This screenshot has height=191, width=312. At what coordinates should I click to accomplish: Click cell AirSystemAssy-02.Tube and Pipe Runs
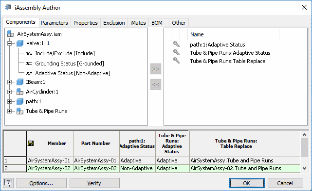245,168
